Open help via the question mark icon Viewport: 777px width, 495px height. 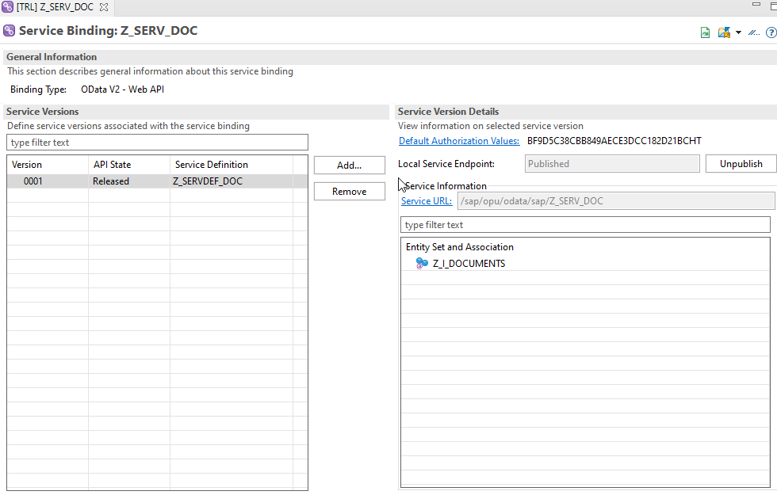point(770,32)
